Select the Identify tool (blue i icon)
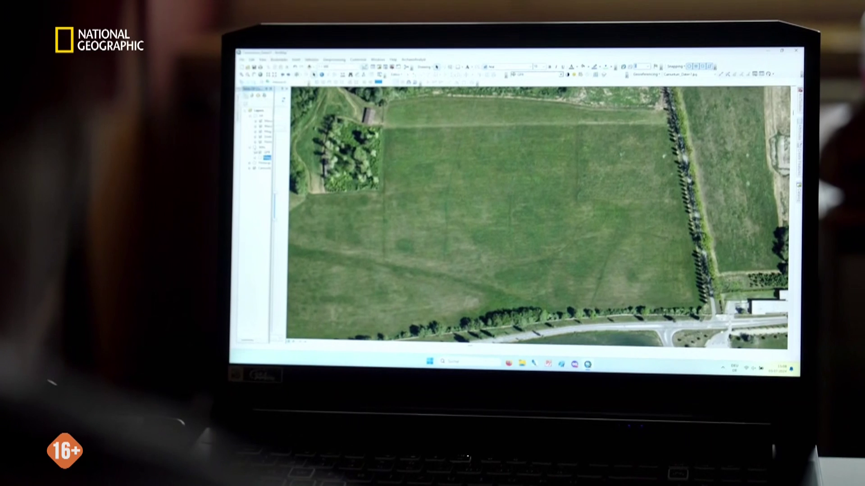Screen dimensions: 865x486 click(322, 75)
